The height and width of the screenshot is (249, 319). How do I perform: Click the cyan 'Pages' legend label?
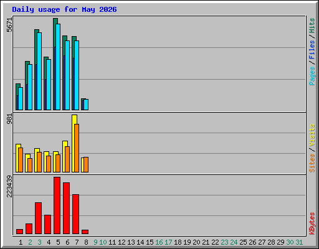click(312, 76)
